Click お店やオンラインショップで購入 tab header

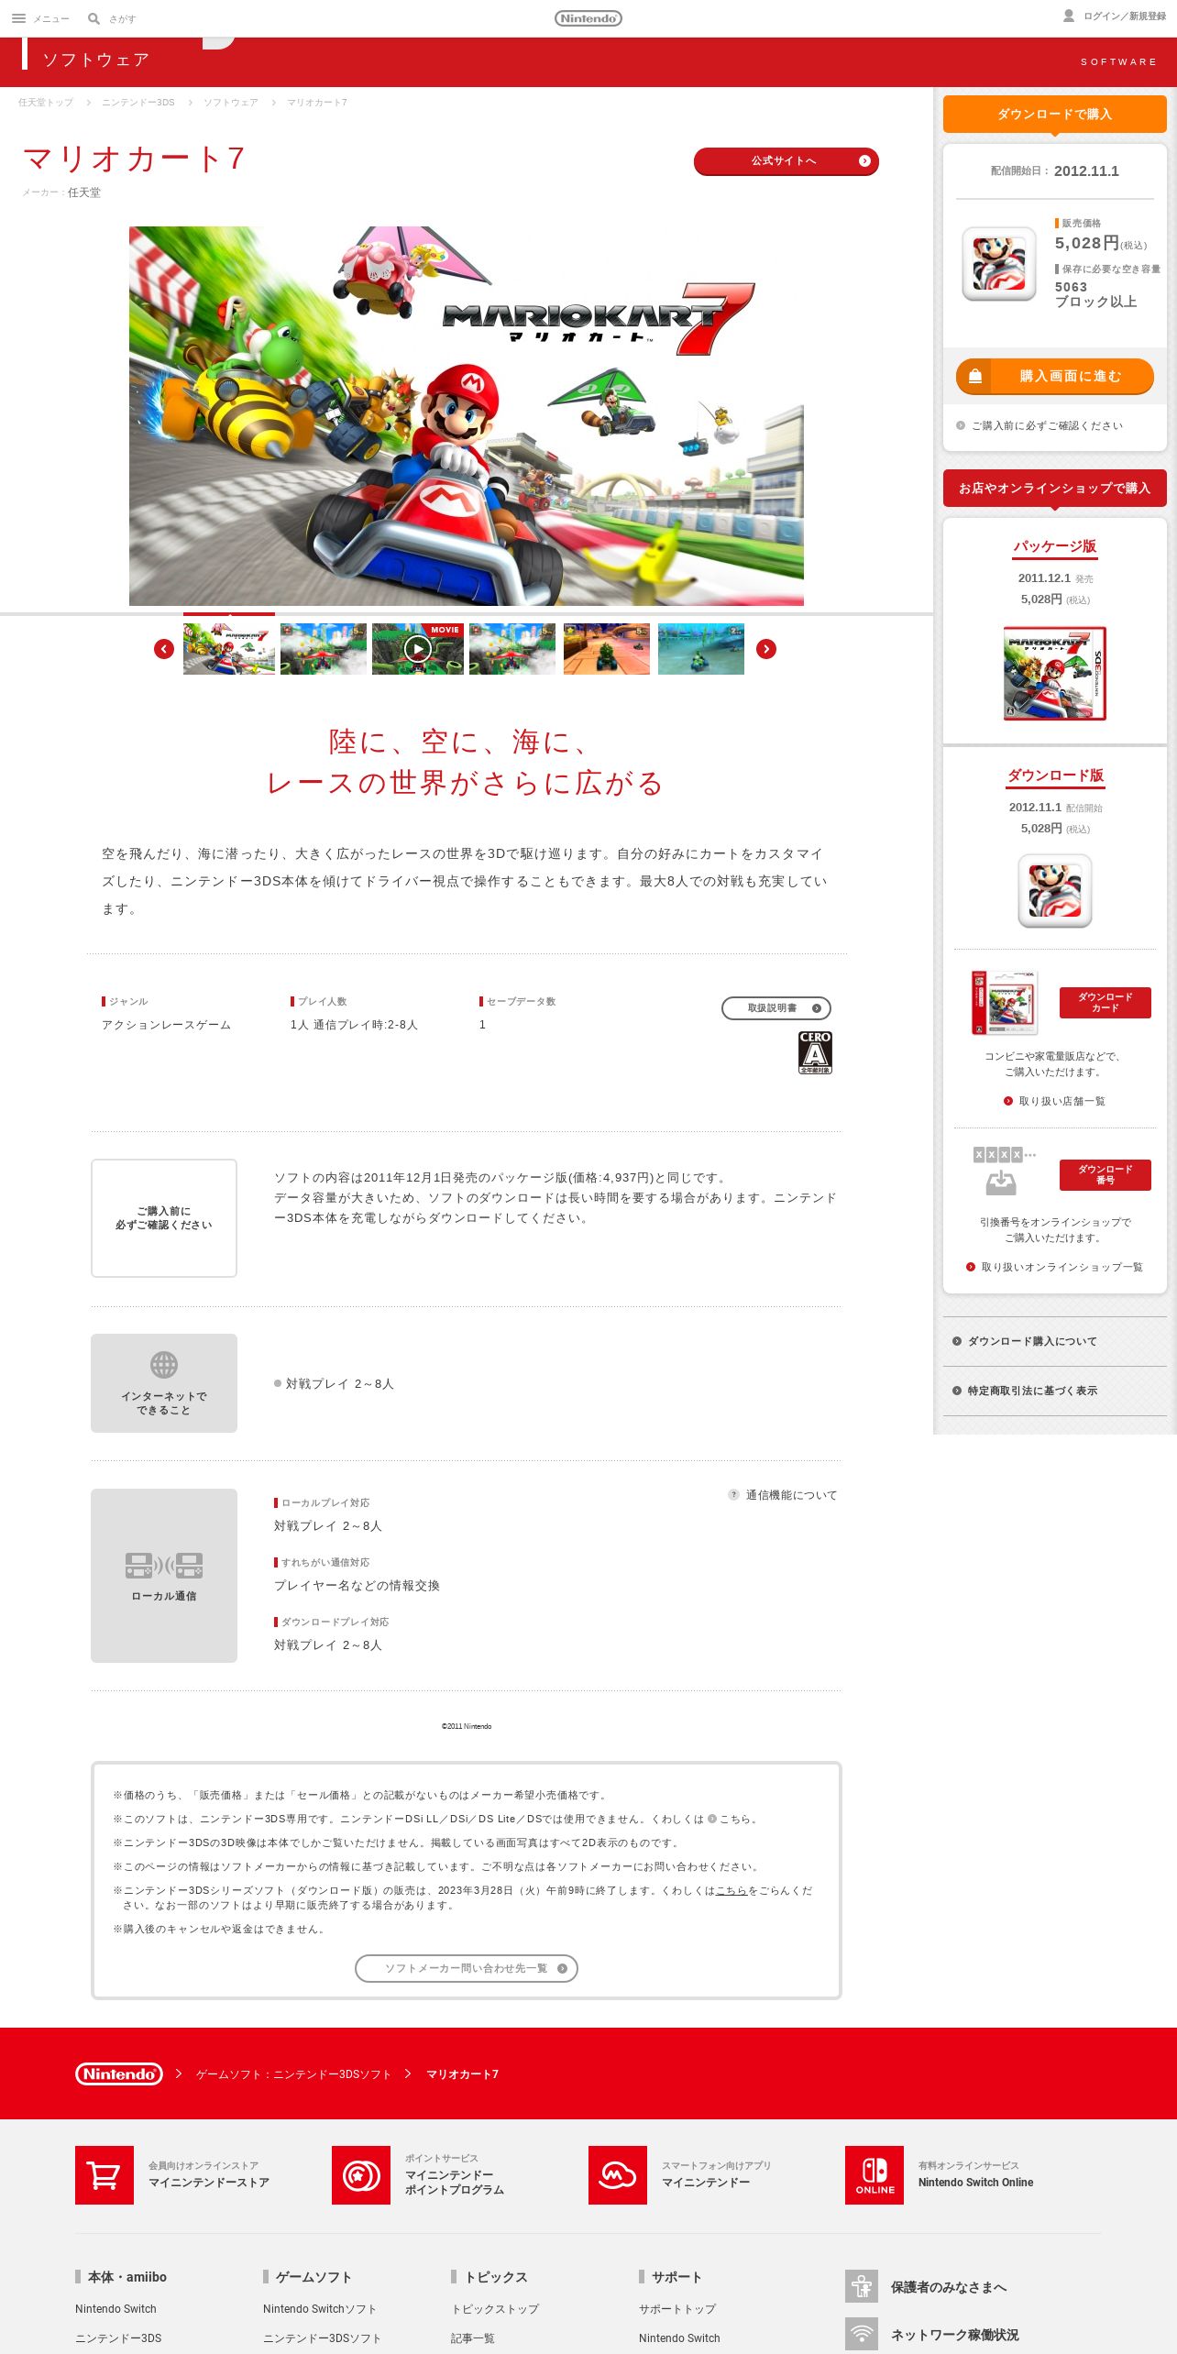1055,488
